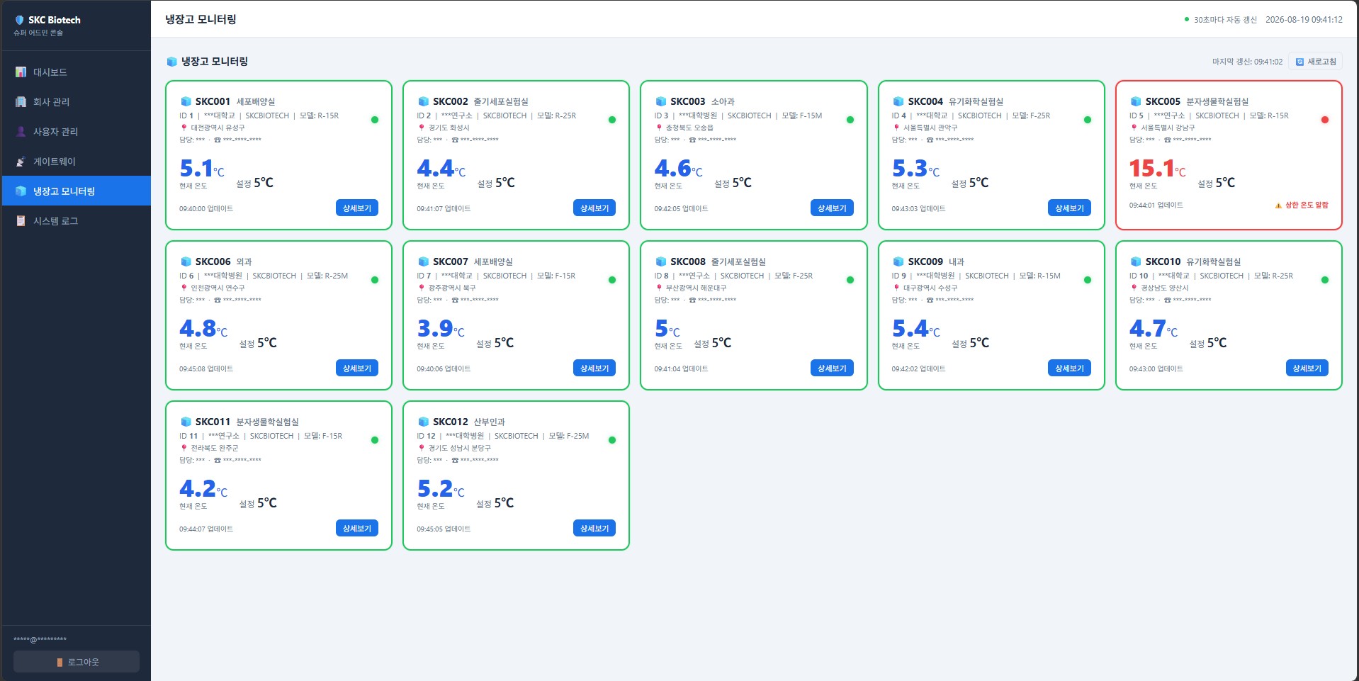Click location pin next to 대전광역시 유성구
This screenshot has width=1359, height=681.
(x=184, y=128)
